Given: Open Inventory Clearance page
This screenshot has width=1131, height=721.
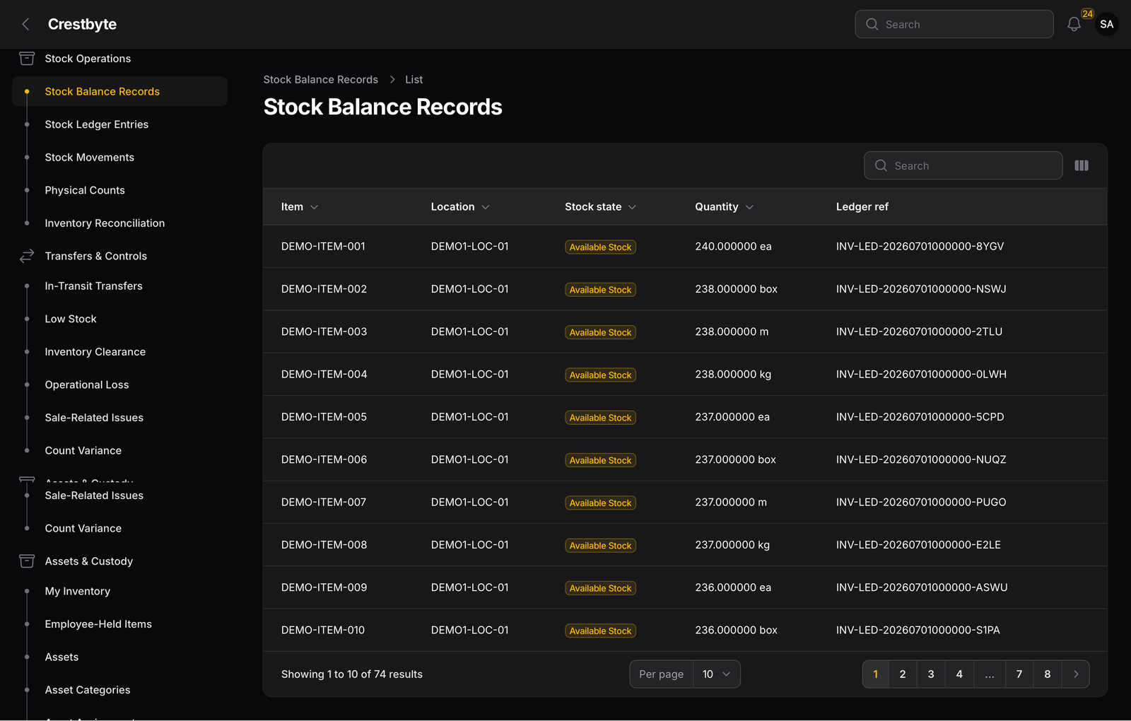Looking at the screenshot, I should (95, 352).
